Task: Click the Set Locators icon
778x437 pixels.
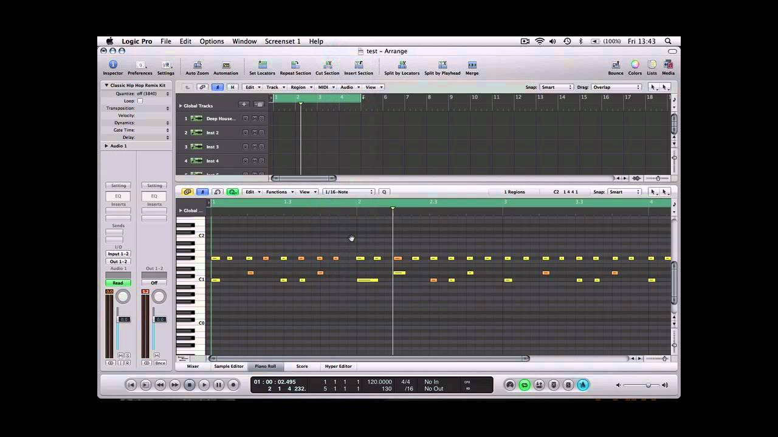Action: pyautogui.click(x=262, y=65)
